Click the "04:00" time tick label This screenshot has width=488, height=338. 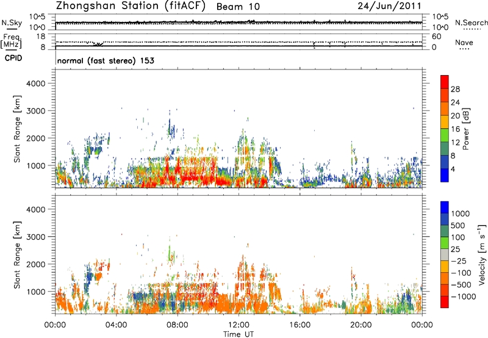click(116, 325)
